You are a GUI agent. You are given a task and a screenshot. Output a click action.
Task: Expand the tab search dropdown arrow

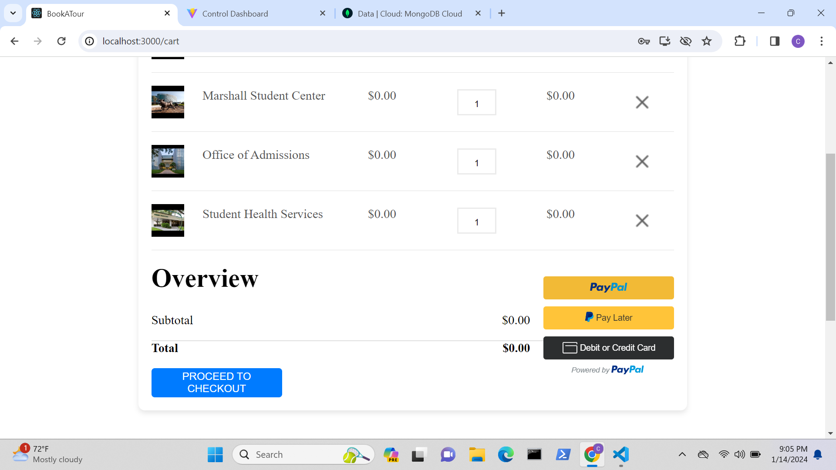pyautogui.click(x=13, y=13)
